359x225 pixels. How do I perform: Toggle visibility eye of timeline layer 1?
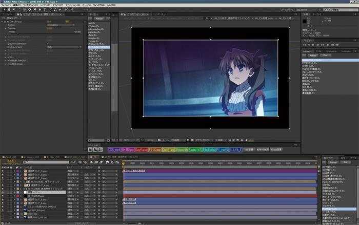pyautogui.click(x=3, y=171)
